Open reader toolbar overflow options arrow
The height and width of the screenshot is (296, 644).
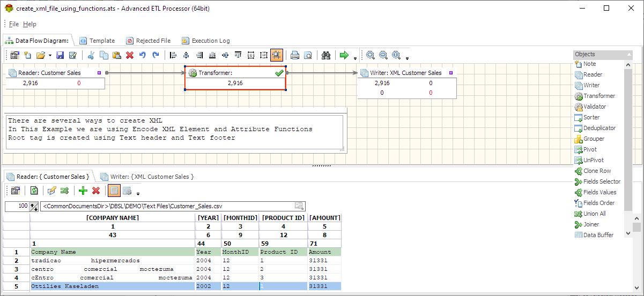138,193
